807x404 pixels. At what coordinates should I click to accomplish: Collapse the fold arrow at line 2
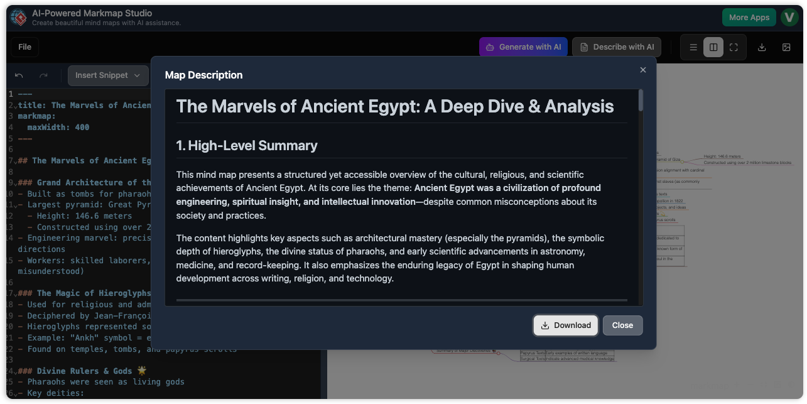click(14, 106)
